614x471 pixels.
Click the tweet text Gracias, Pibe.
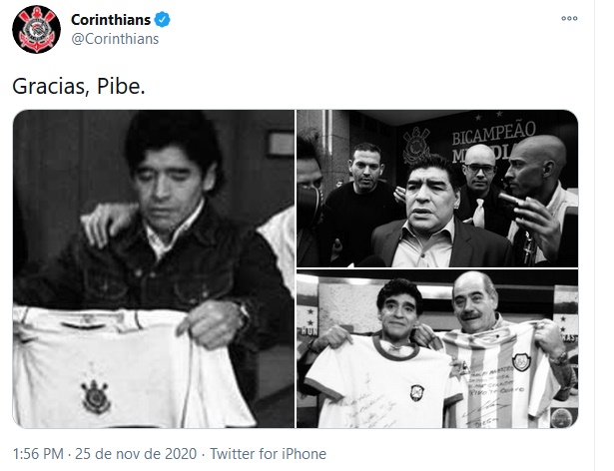79,86
